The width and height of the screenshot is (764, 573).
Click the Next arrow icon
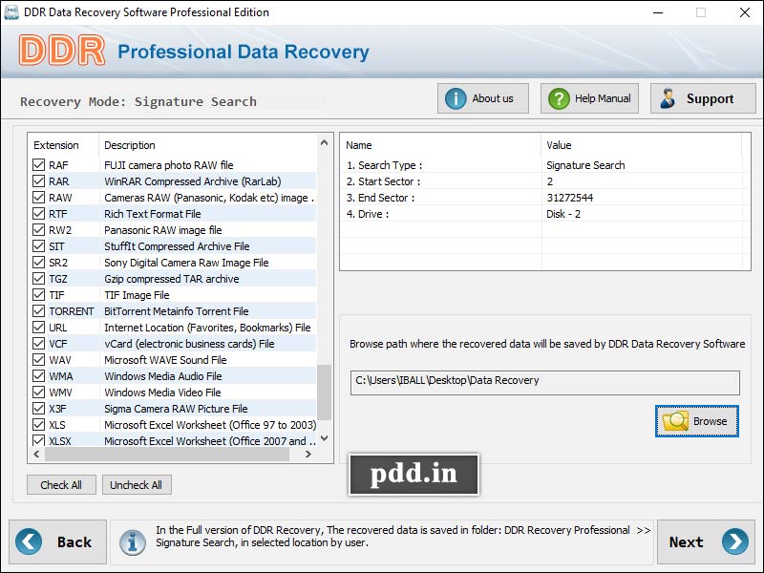(734, 541)
